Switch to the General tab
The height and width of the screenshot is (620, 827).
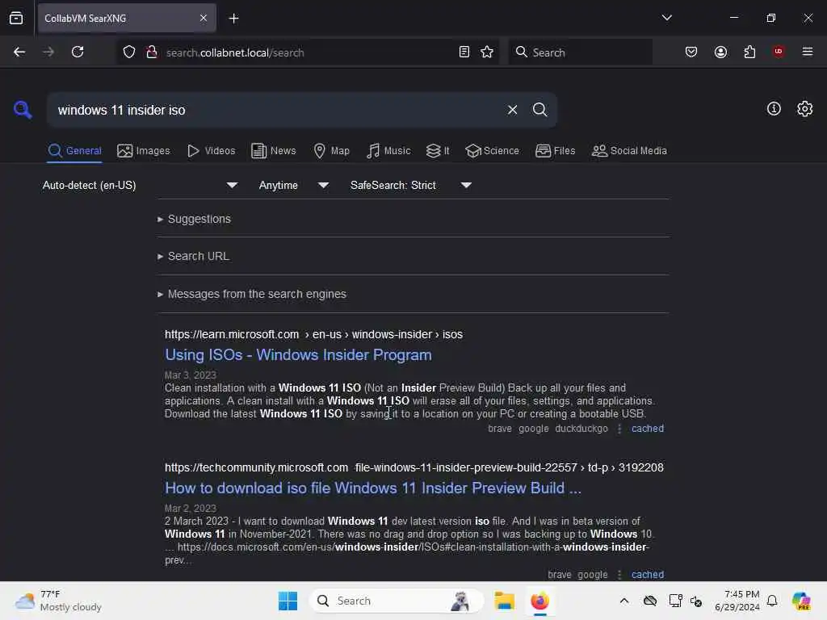pos(74,151)
